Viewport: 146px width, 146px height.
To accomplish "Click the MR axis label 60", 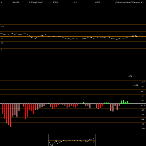I will click(142, 91).
